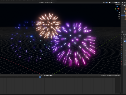Switch to the Geometry Nodes workspace tab
Image resolution: width=126 pixels, height=95 pixels.
[47, 1]
